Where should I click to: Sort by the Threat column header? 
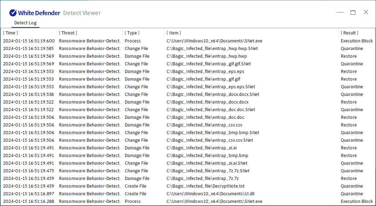(x=68, y=33)
